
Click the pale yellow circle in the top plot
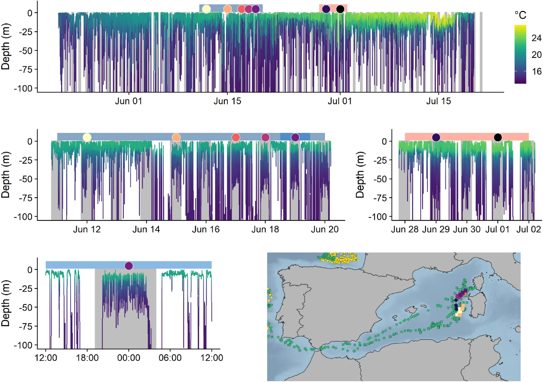206,9
